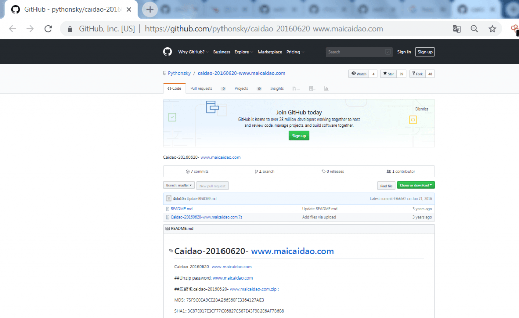Viewport: 519px width, 318px height.
Task: Dismiss the Join GitHub banner
Action: tap(421, 109)
